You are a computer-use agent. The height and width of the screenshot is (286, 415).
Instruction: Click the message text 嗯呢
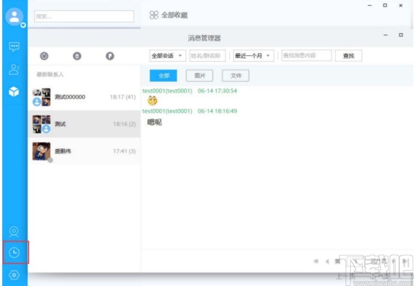pos(154,122)
